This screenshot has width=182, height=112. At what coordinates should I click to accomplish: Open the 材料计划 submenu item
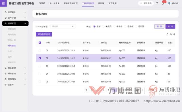point(12,40)
